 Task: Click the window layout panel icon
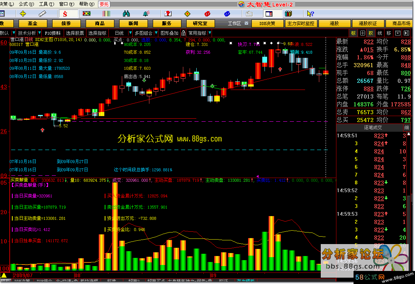coord(269,13)
